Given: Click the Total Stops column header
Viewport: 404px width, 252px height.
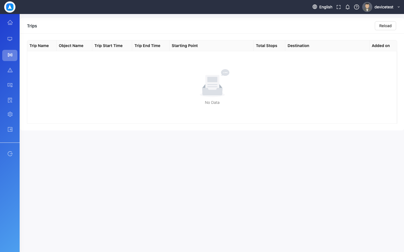Looking at the screenshot, I should 269,46.
